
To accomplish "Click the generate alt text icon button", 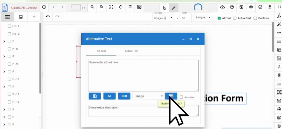I will [x=171, y=96].
